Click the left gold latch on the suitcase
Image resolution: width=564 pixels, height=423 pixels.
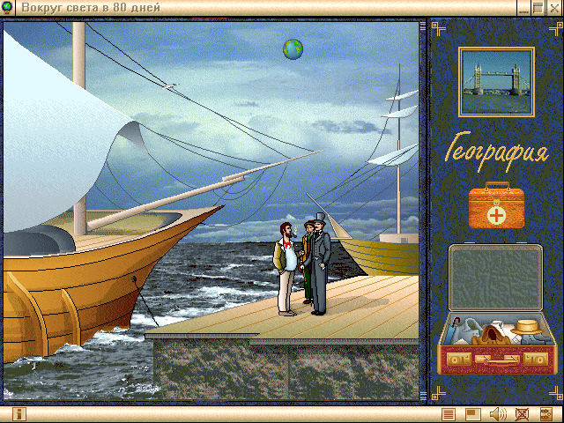click(x=459, y=359)
